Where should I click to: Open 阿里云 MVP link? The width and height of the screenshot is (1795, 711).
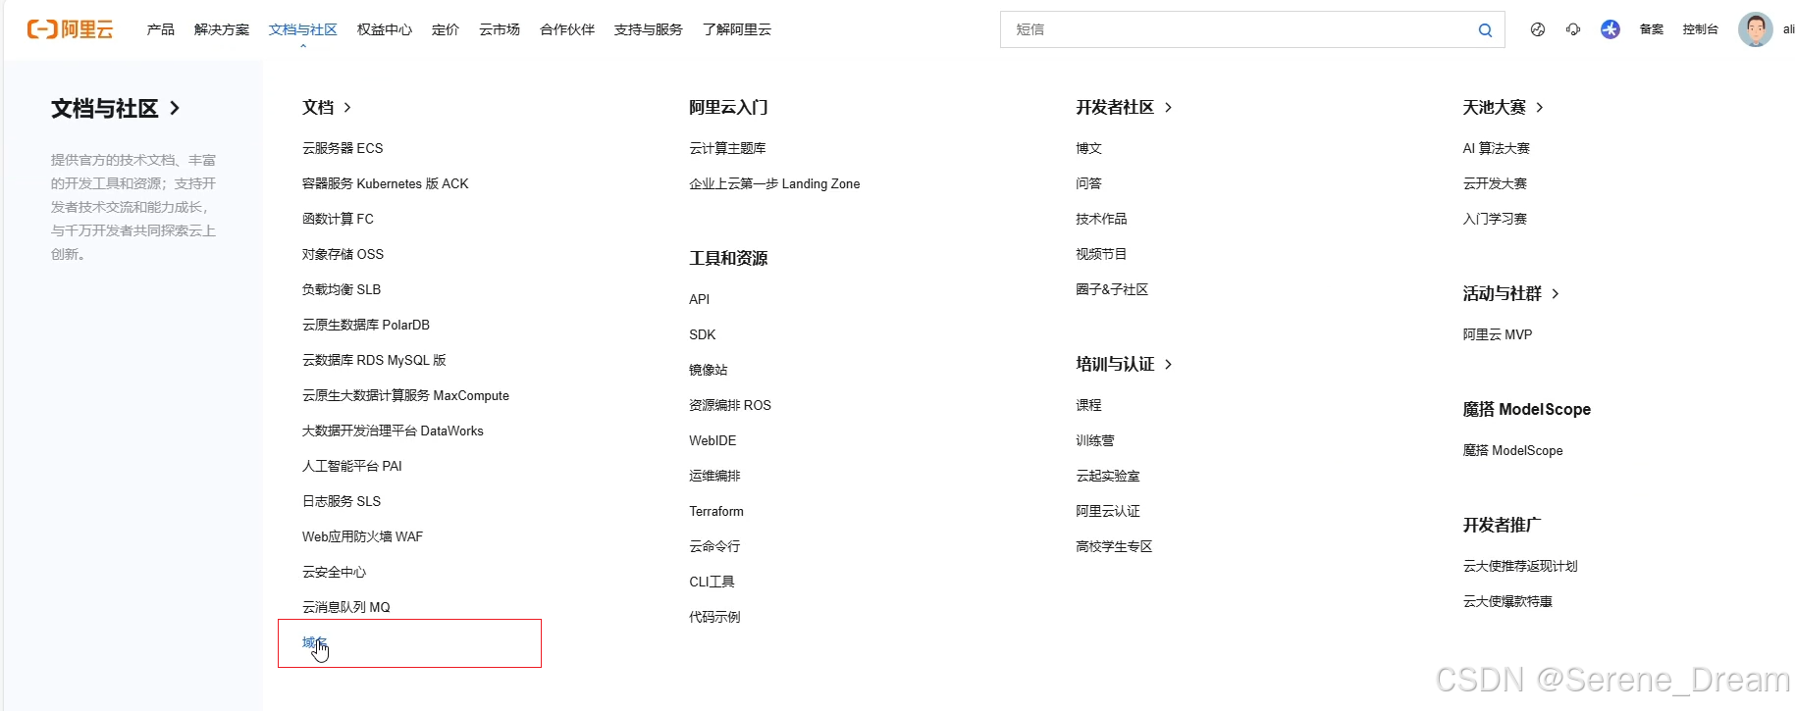[x=1497, y=334]
